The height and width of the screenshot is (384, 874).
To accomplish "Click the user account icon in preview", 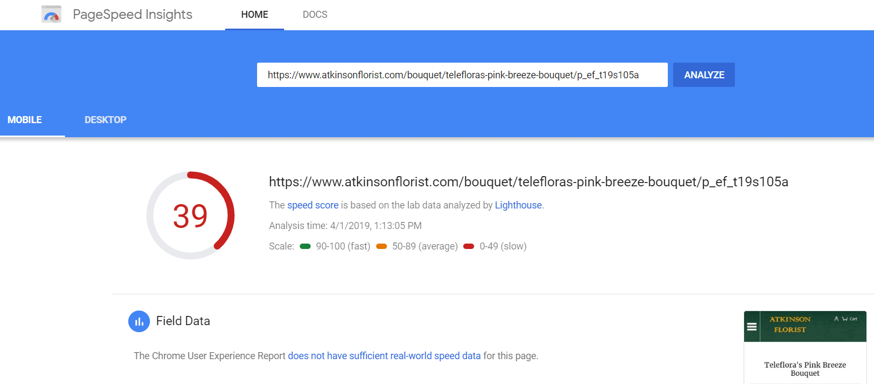I will [x=836, y=319].
